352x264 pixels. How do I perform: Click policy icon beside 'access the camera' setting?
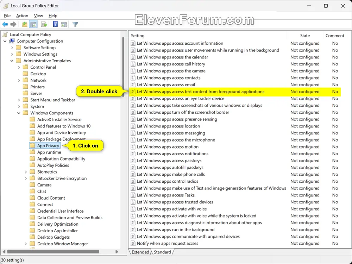tap(133, 71)
